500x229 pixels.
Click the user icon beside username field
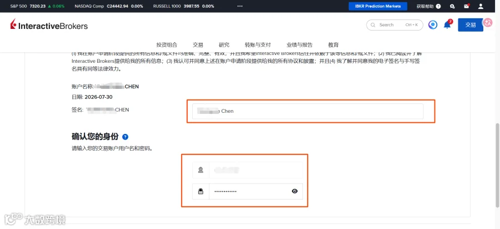point(201,170)
